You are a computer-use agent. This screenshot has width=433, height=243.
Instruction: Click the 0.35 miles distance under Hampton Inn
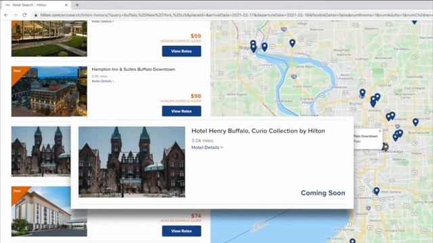click(x=99, y=76)
